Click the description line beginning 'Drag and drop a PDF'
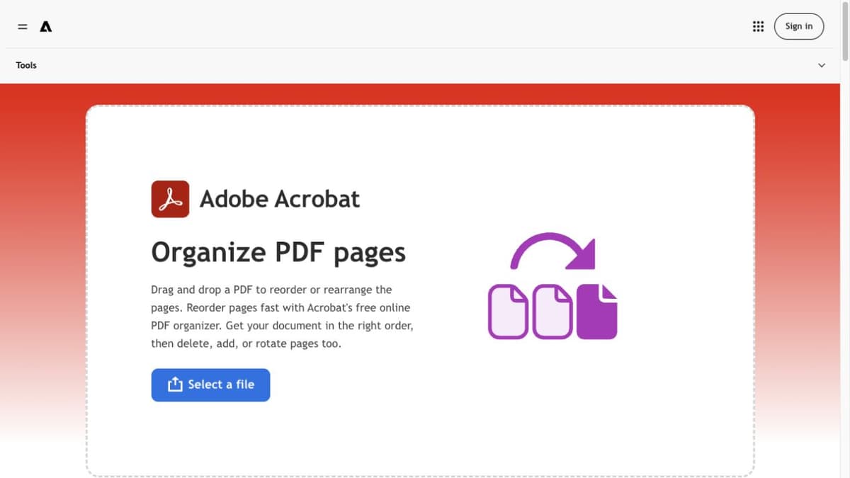Image resolution: width=850 pixels, height=478 pixels. point(271,290)
